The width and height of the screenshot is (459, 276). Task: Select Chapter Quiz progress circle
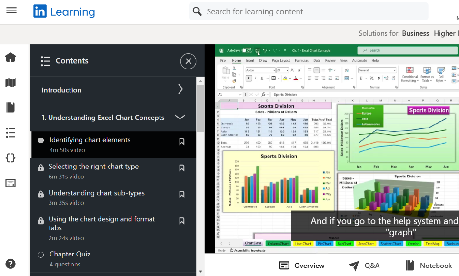[x=40, y=255]
